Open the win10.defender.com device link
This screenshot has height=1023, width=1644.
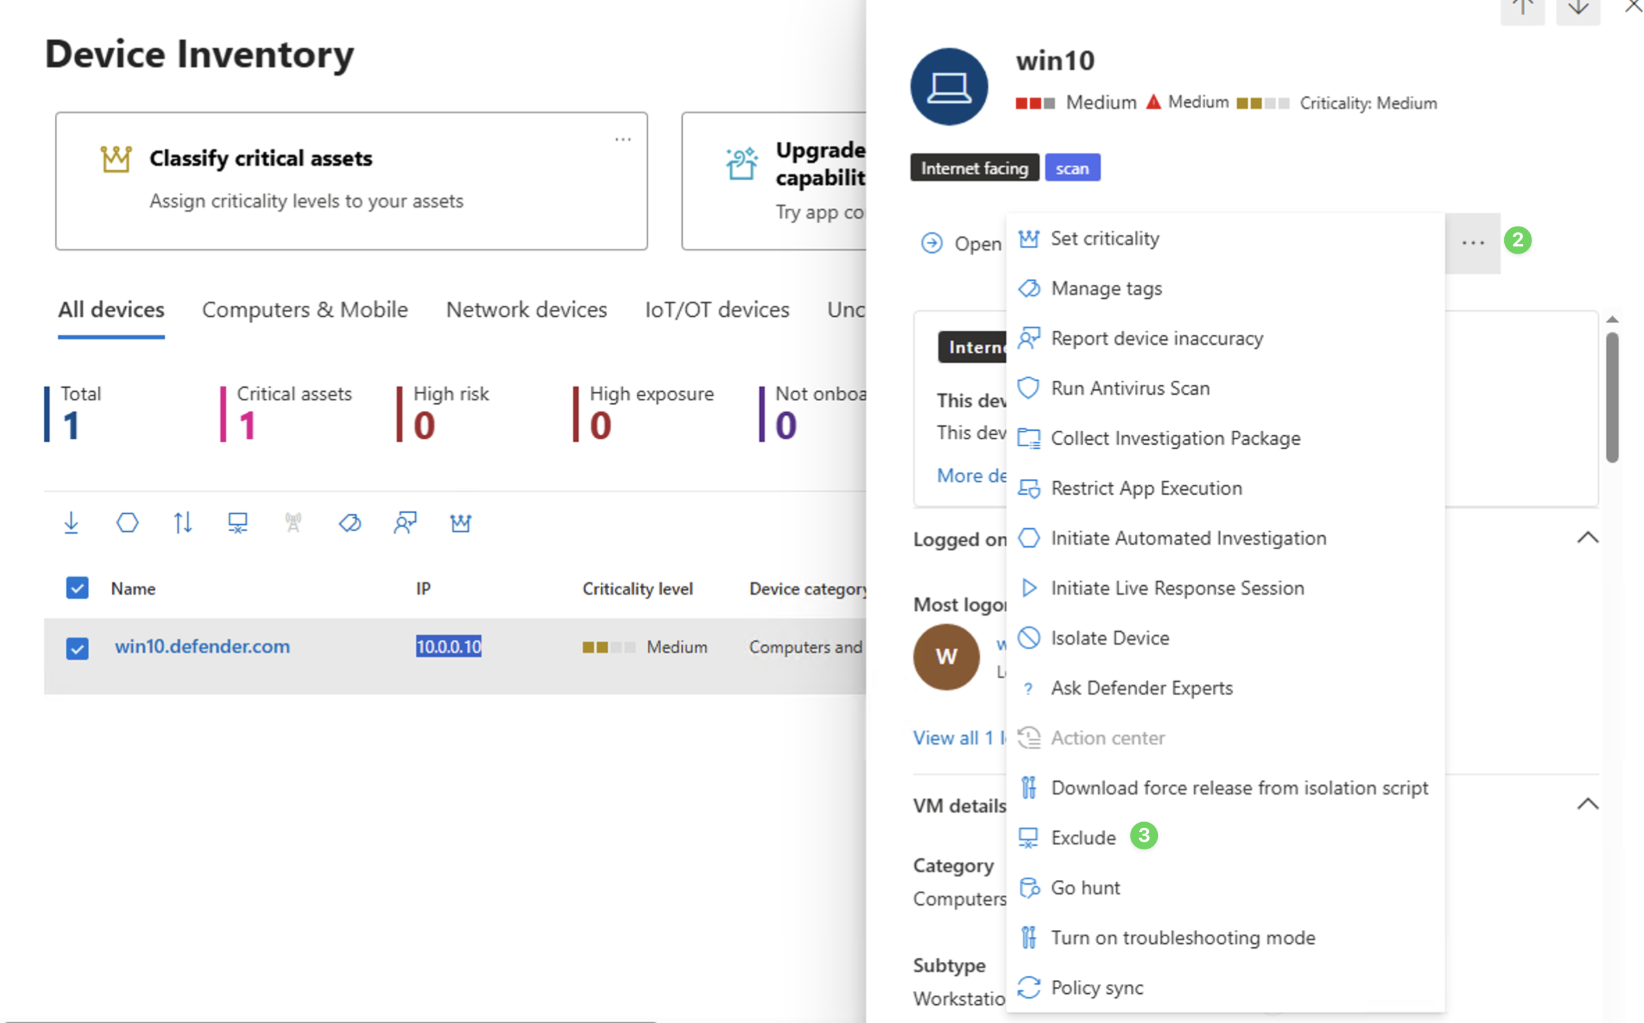202,646
